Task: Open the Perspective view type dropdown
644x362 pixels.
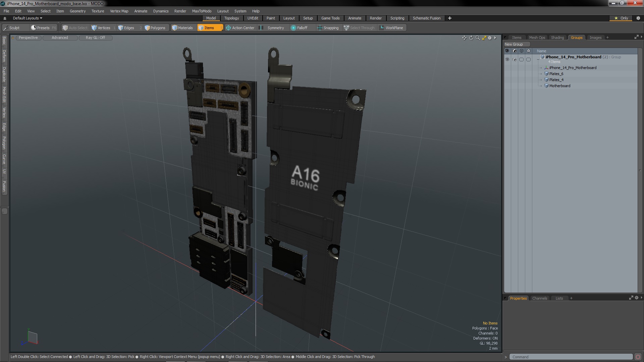Action: coord(28,38)
